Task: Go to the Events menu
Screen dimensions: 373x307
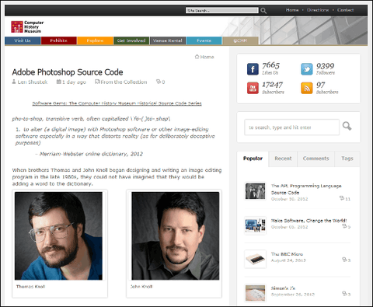Action: 204,40
